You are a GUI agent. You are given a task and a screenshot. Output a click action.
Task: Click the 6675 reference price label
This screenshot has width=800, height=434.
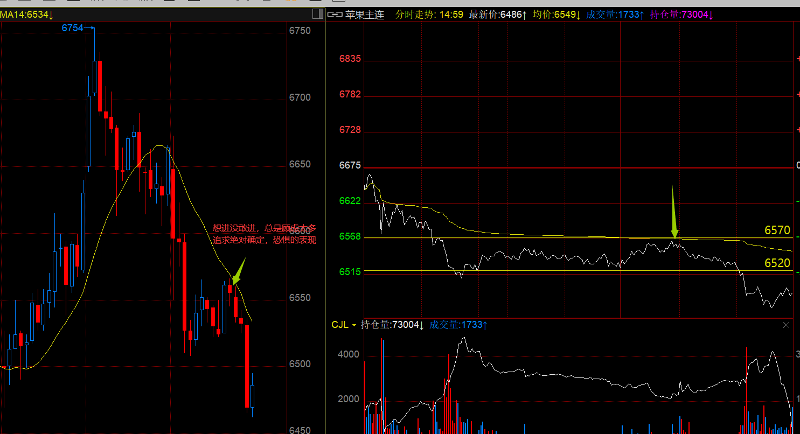pos(350,165)
